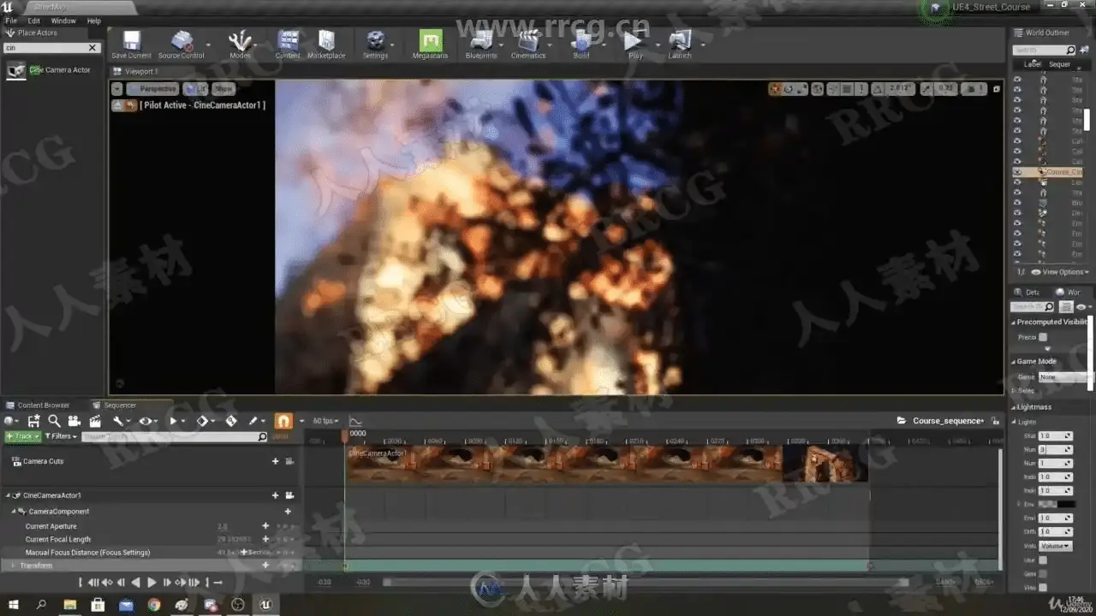
Task: Click the Perspective viewport mode button
Action: [153, 89]
